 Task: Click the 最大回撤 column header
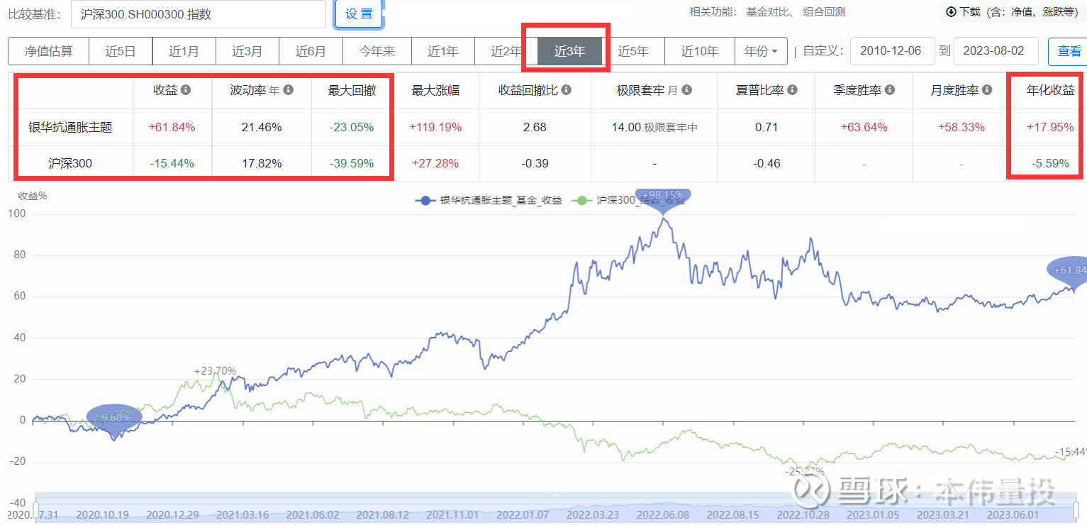click(x=352, y=90)
